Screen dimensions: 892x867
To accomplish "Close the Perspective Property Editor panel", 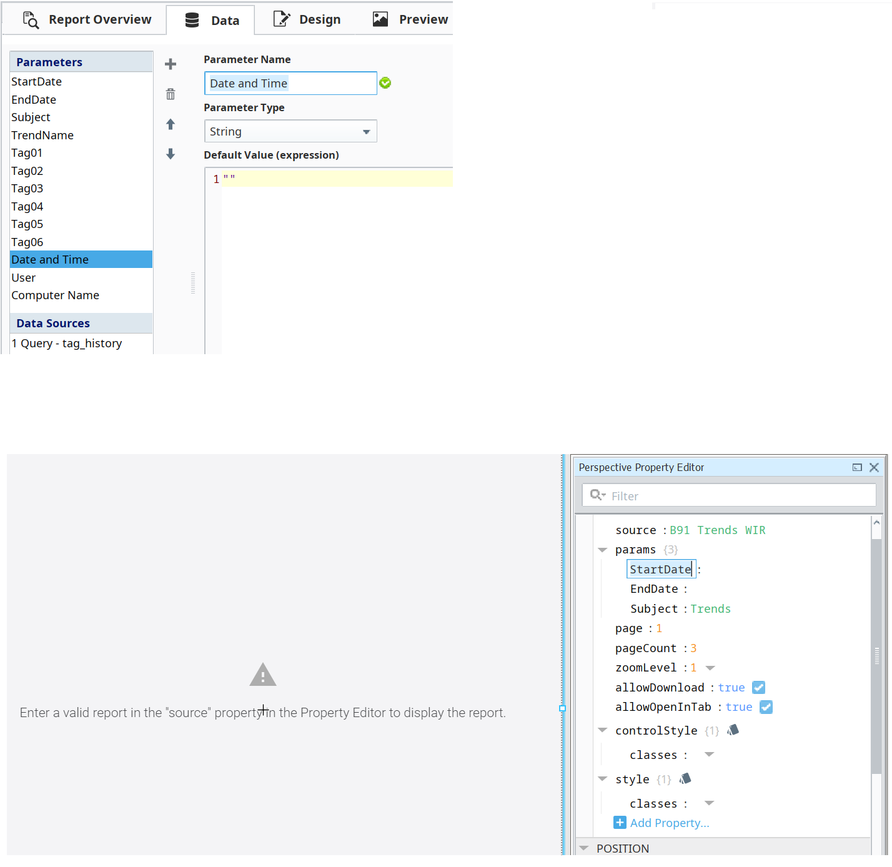I will 874,467.
